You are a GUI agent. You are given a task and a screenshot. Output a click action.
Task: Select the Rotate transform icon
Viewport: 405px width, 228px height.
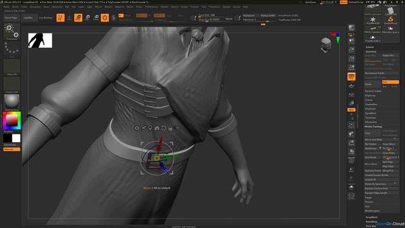tap(96, 18)
